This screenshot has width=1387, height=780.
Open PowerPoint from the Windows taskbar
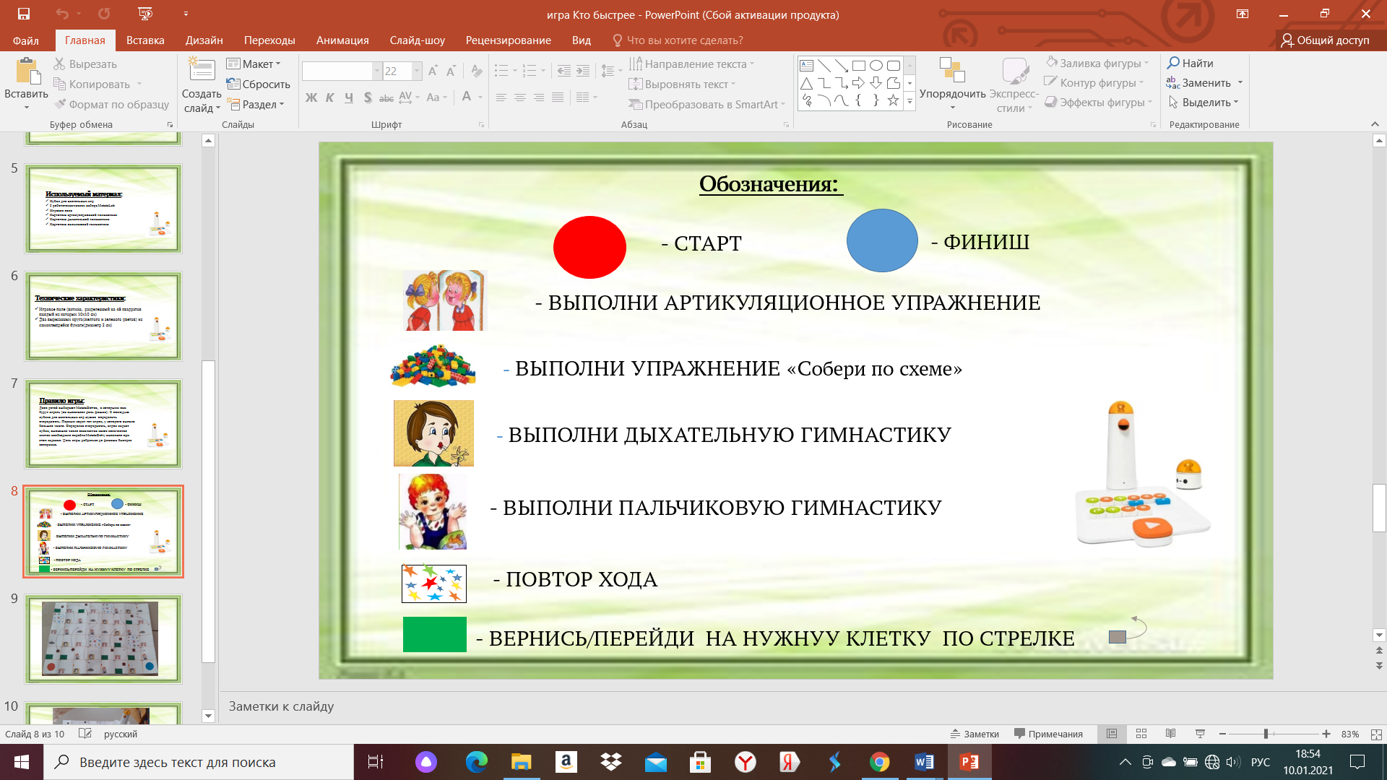tap(969, 762)
